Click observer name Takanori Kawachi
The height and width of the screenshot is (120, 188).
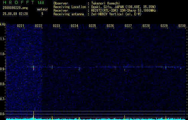106,3
